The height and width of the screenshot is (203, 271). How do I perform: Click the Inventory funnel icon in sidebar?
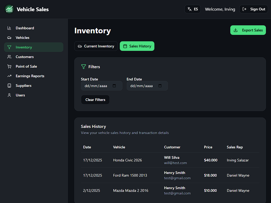click(9, 47)
